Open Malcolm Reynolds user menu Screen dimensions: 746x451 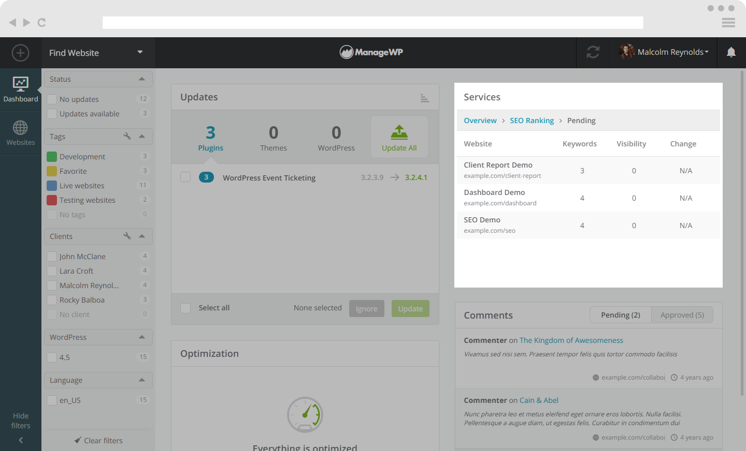[x=664, y=52]
